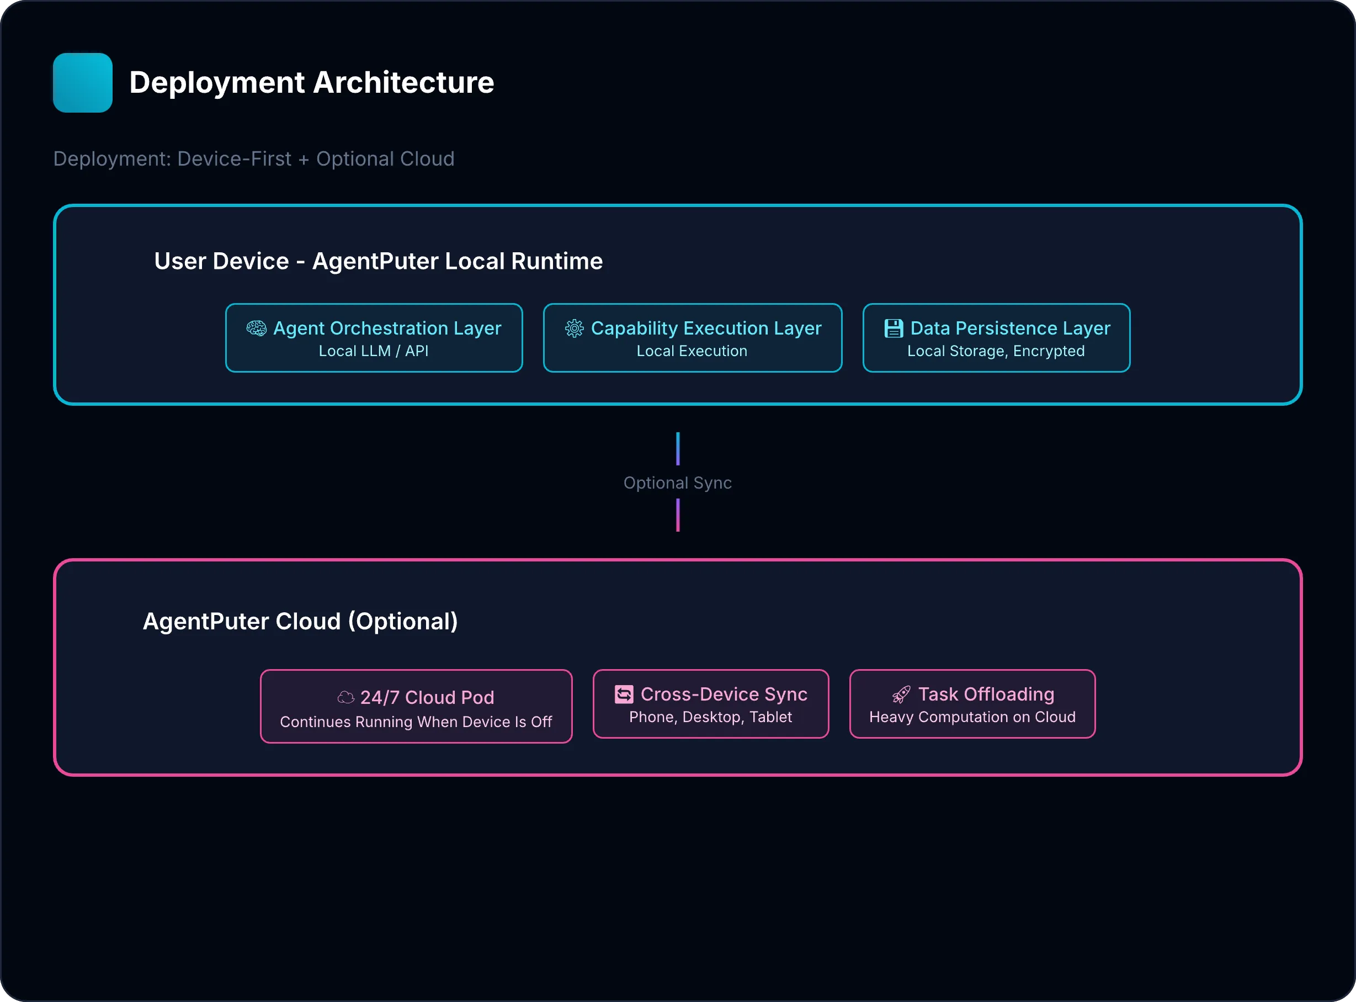This screenshot has width=1356, height=1002.
Task: Open the Data Persistence Layer card
Action: click(x=995, y=338)
